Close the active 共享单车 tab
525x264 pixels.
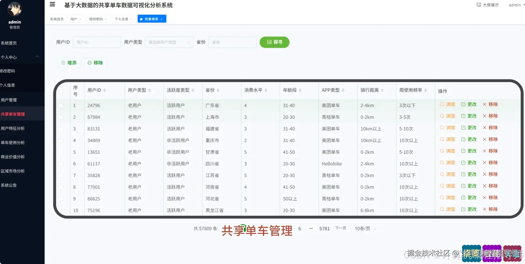pyautogui.click(x=162, y=19)
